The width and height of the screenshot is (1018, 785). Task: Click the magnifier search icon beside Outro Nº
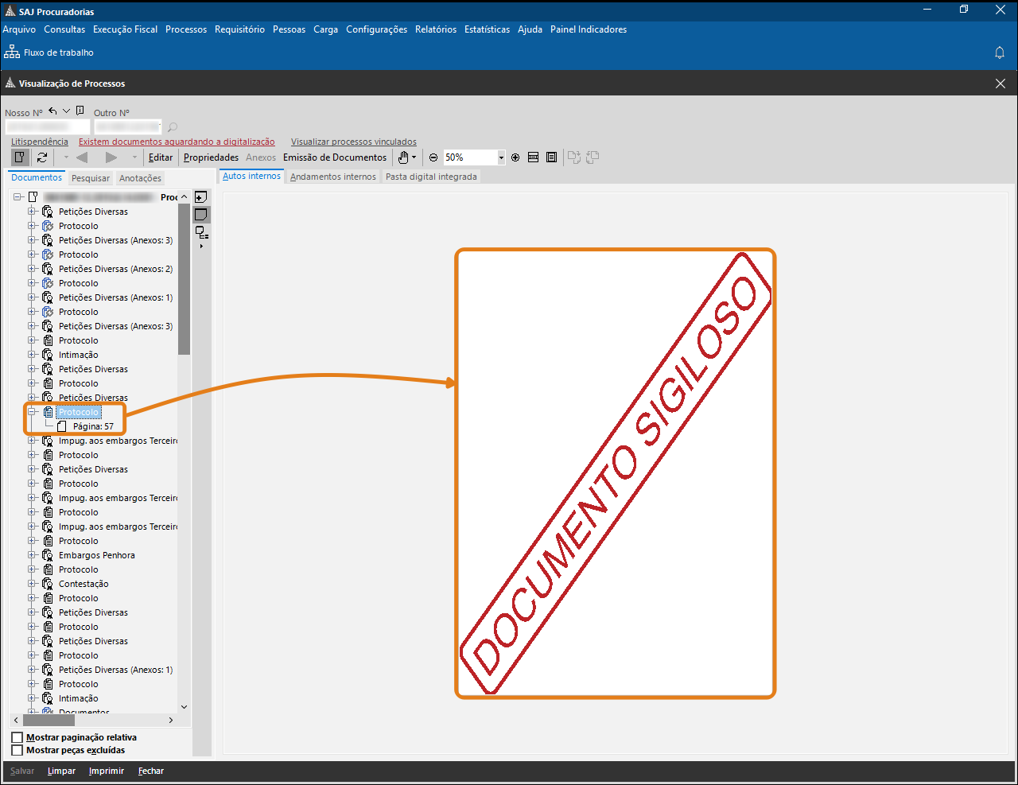coord(173,126)
